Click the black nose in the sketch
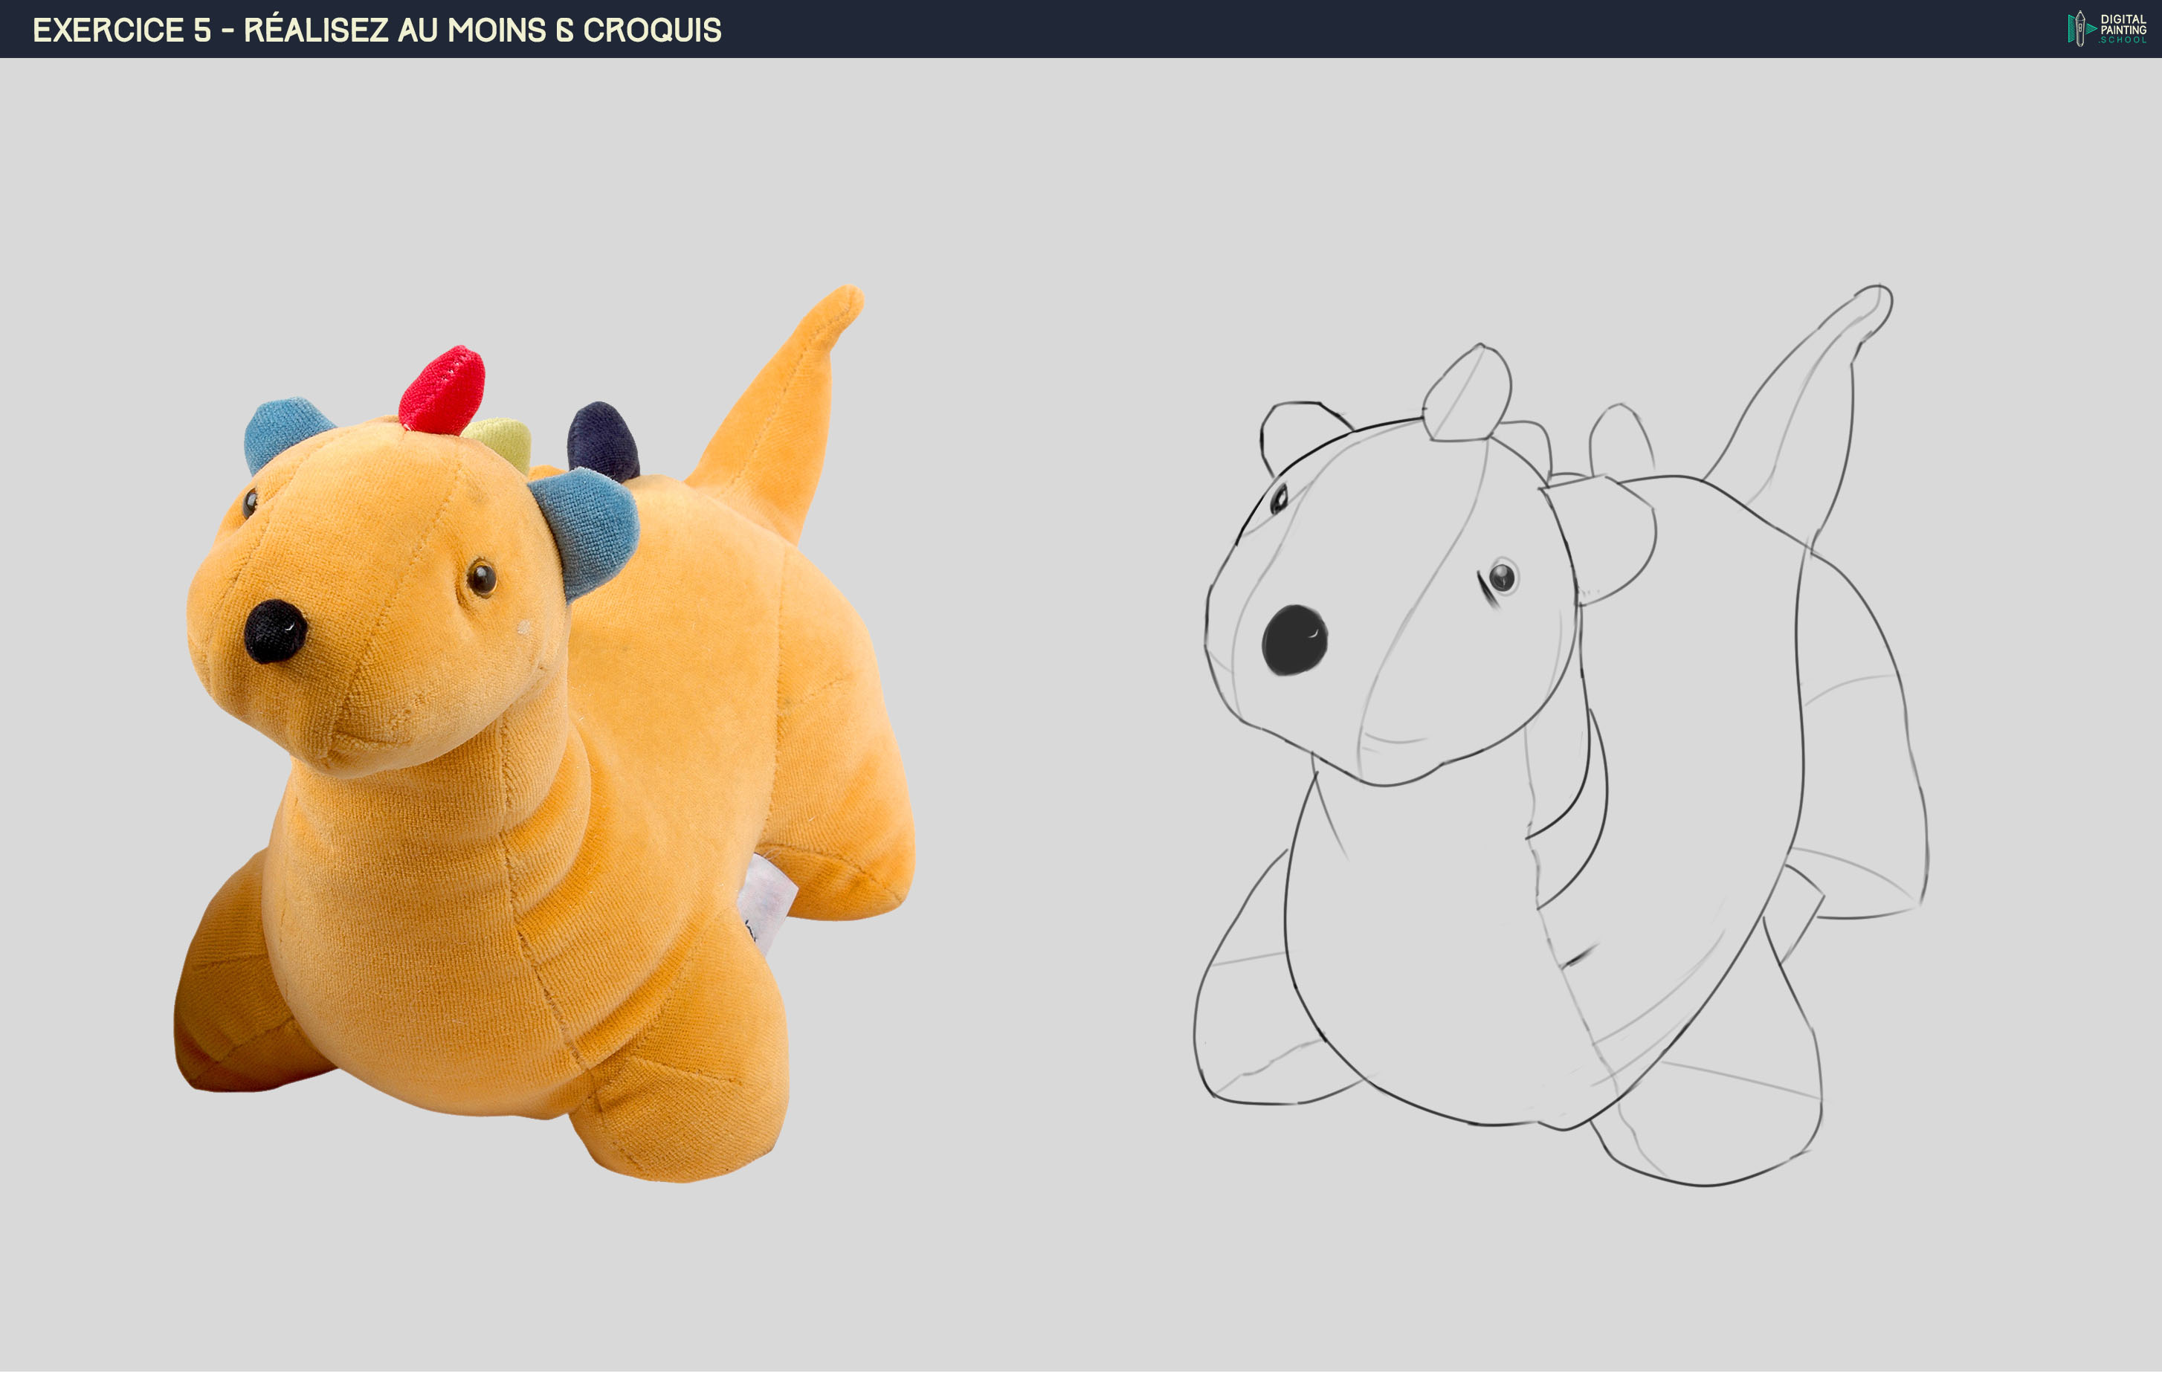2162x1373 pixels. (x=1294, y=639)
